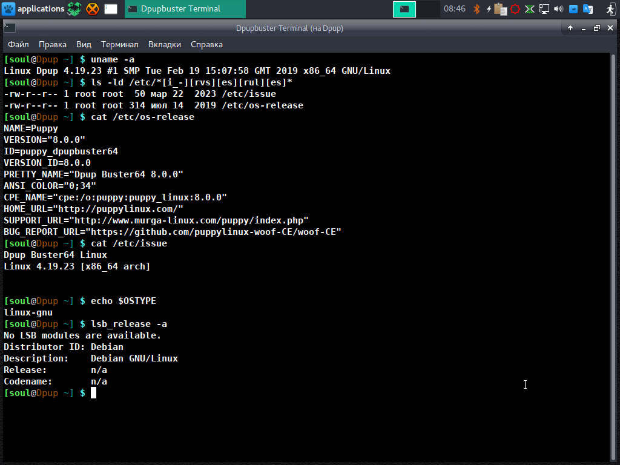Switch to first workspace in pager
Screen dimensions: 620x465
click(404, 9)
